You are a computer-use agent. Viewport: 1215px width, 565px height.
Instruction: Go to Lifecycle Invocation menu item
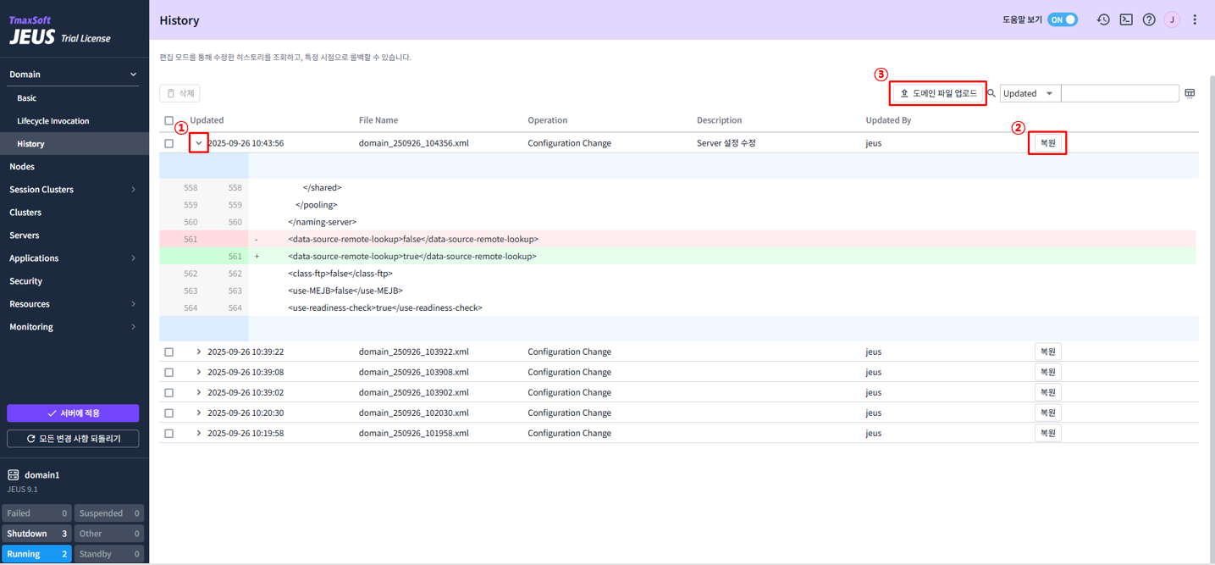pos(52,121)
